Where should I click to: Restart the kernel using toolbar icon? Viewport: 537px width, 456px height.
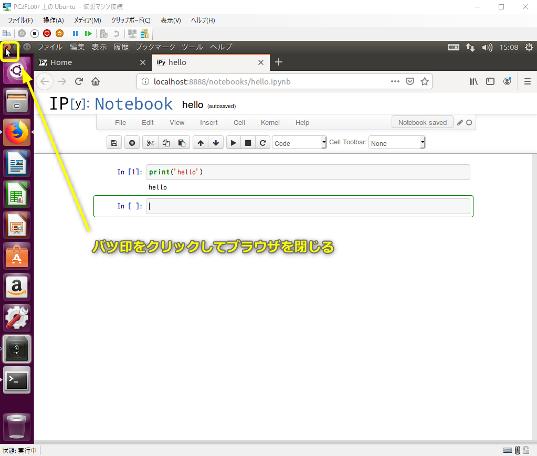tap(263, 143)
